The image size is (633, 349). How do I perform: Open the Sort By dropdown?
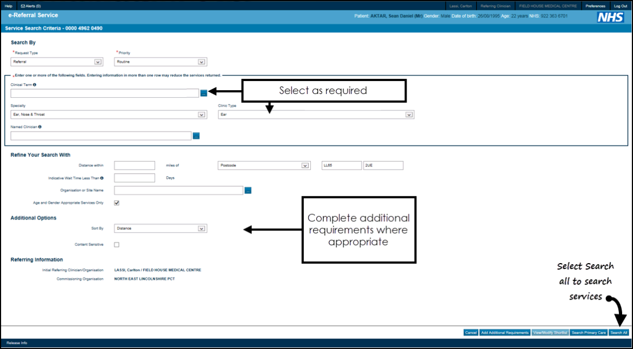161,228
